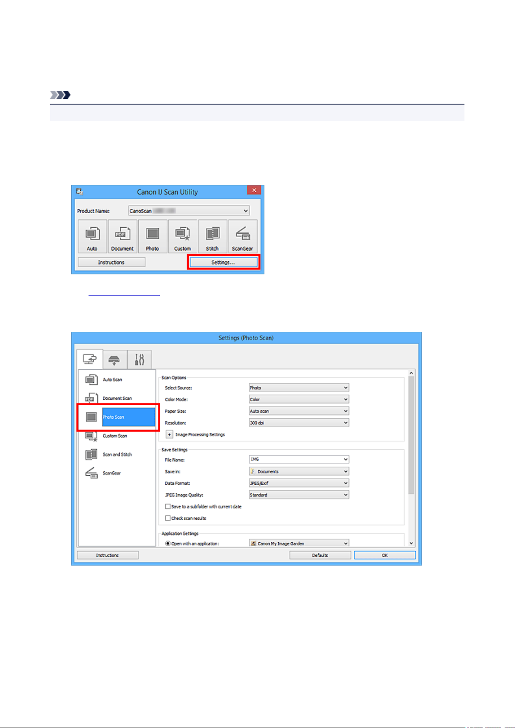Image resolution: width=515 pixels, height=728 pixels.
Task: Click the Custom scan icon
Action: click(x=182, y=236)
